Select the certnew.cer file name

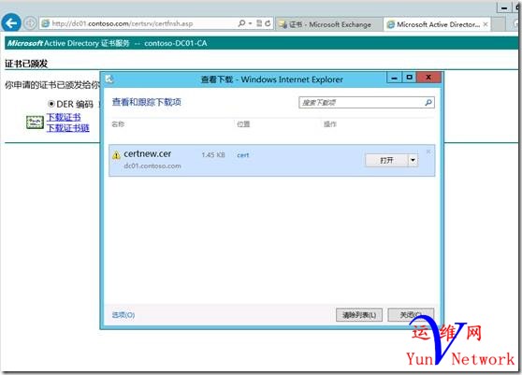[148, 153]
